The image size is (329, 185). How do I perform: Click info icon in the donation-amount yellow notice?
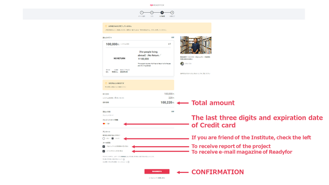[x=106, y=83]
